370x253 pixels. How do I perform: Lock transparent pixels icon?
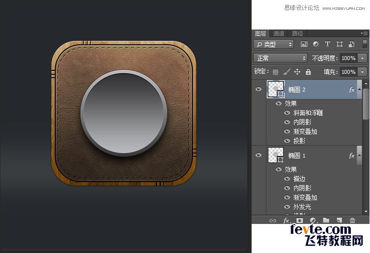coord(275,72)
